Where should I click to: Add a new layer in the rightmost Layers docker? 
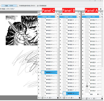click(83, 98)
